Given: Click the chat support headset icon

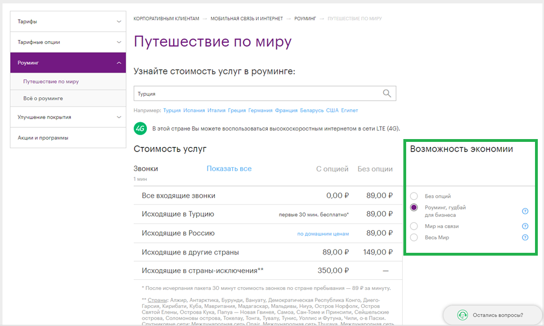Looking at the screenshot, I should point(462,315).
